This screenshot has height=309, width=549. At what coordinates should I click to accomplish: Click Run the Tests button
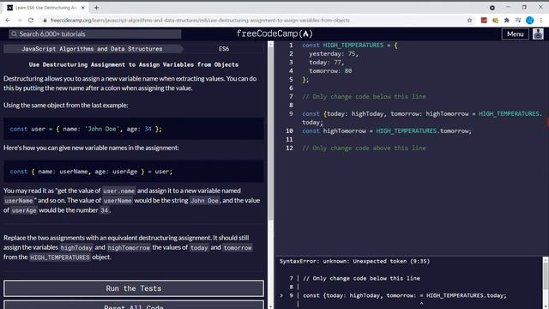point(134,288)
